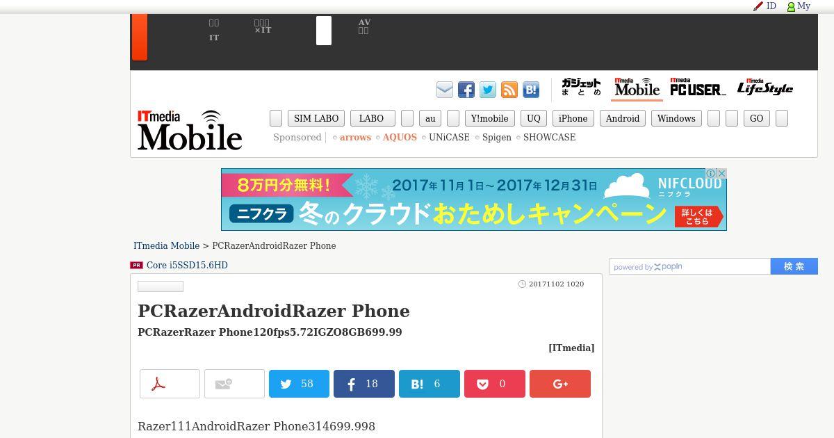
Task: Click the PDF icon button
Action: click(170, 384)
